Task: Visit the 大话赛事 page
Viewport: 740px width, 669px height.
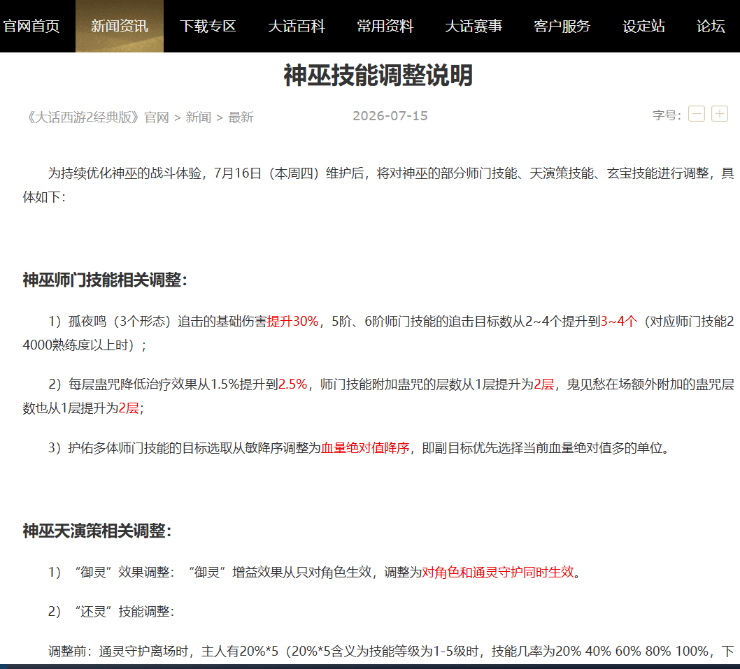Action: click(x=474, y=26)
